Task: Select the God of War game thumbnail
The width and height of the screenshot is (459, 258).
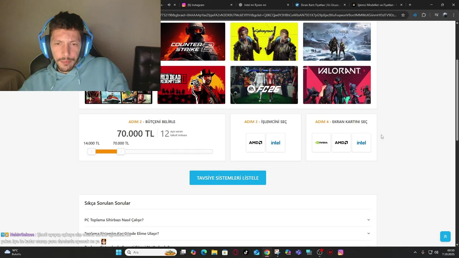Action: [x=337, y=42]
